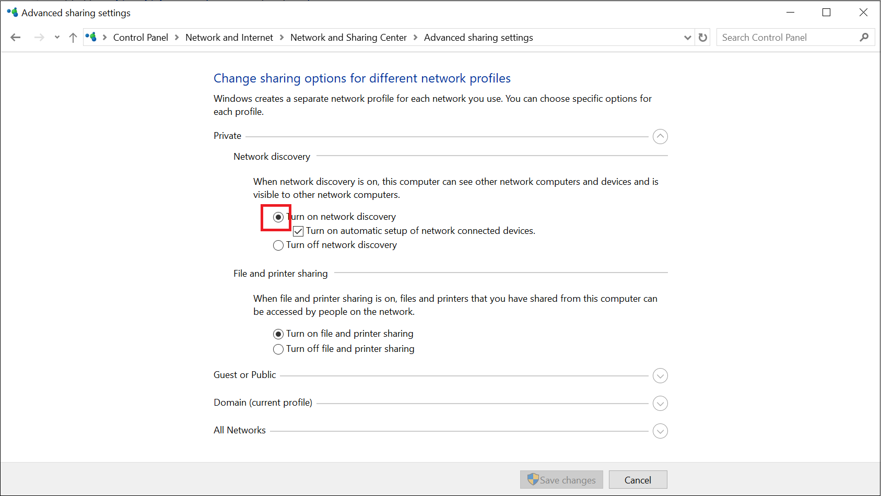Click the Back navigation arrow
This screenshot has height=496, width=881.
16,38
